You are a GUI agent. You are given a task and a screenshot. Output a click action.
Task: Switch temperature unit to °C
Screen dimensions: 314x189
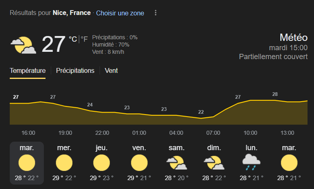click(73, 39)
